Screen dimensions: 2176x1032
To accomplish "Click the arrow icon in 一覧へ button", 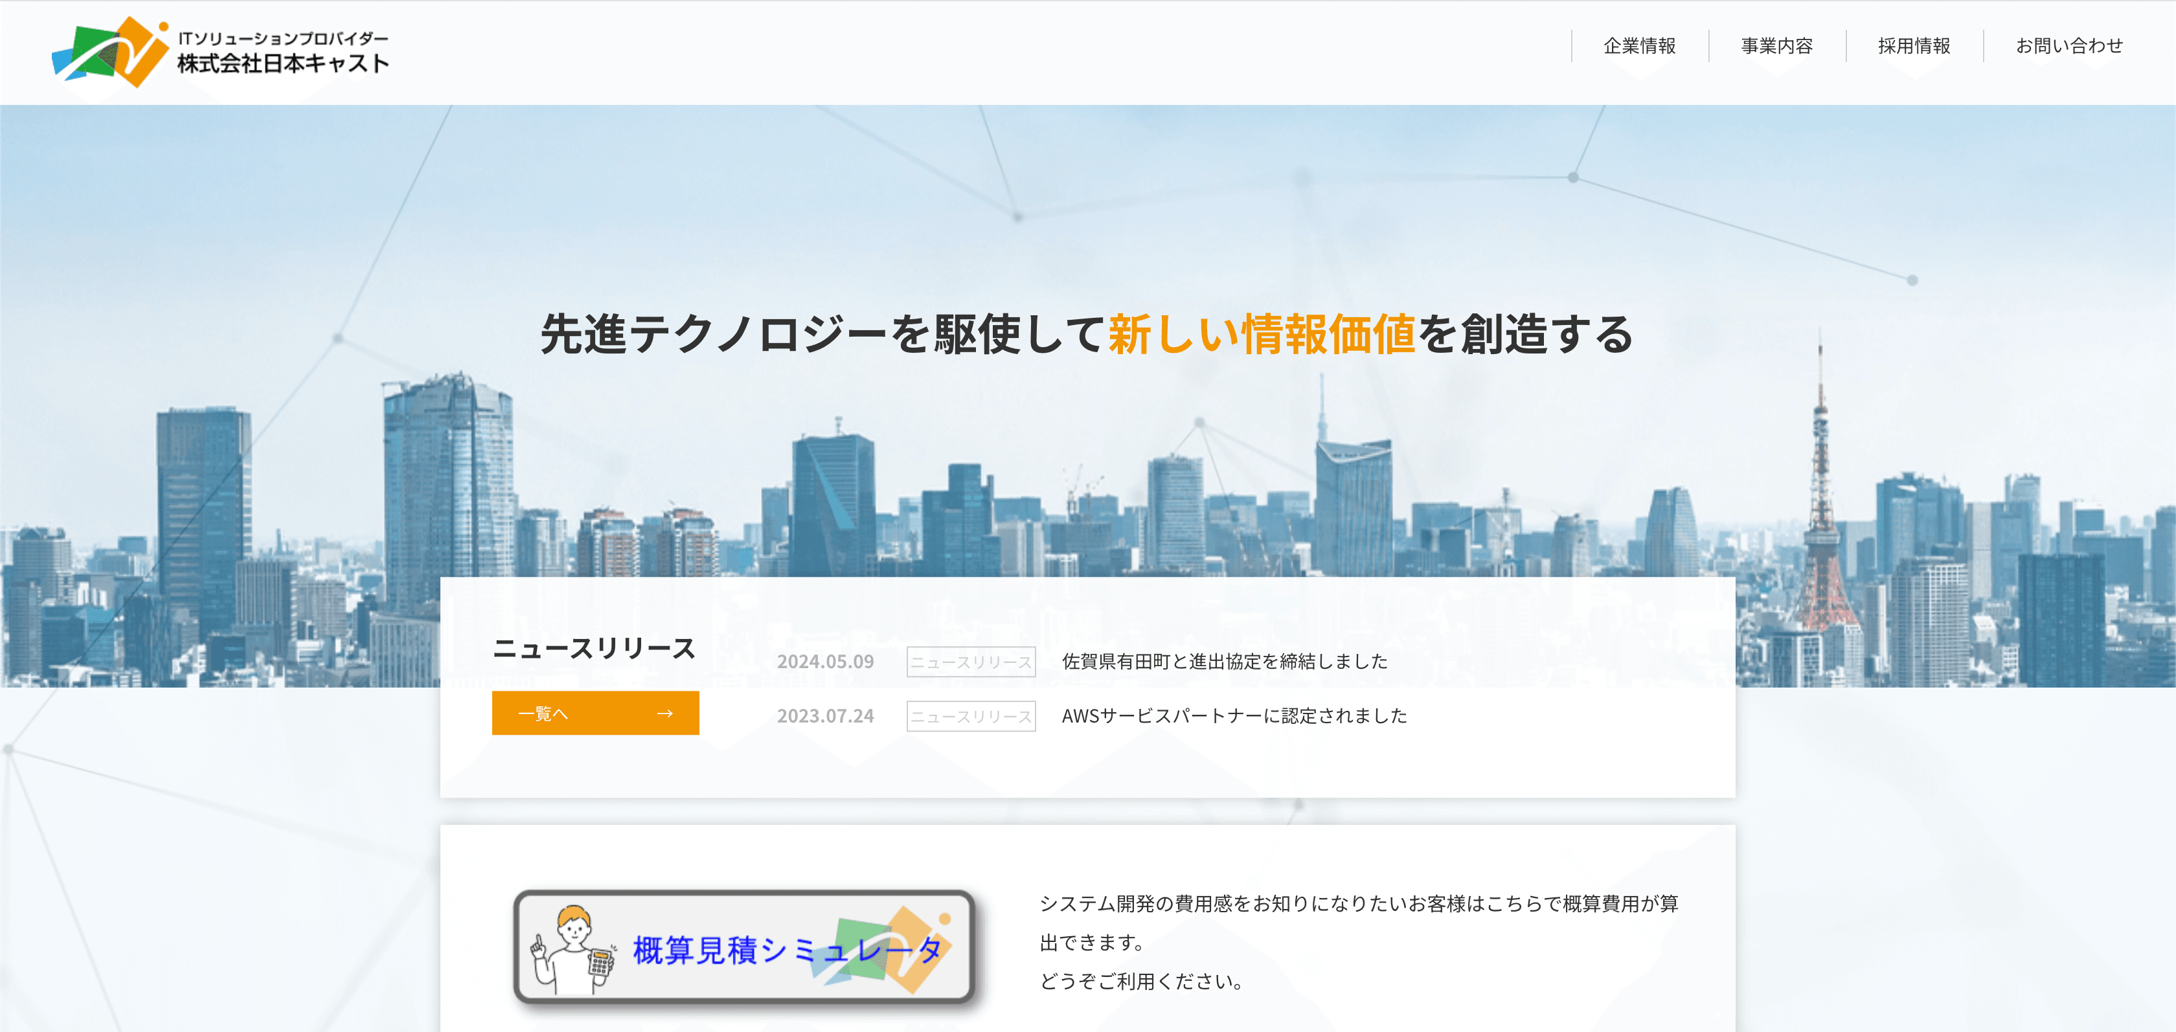I will click(x=665, y=713).
